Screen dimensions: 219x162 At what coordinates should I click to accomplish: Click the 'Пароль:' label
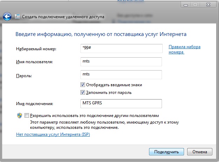(24, 76)
